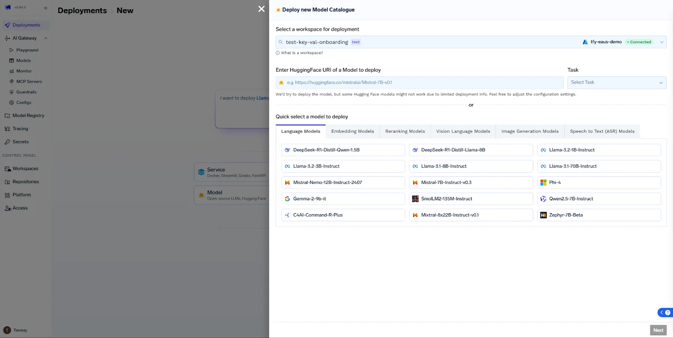Image resolution: width=673 pixels, height=338 pixels.
Task: Switch to Speech to Text (ASR) tab
Action: coord(602,131)
